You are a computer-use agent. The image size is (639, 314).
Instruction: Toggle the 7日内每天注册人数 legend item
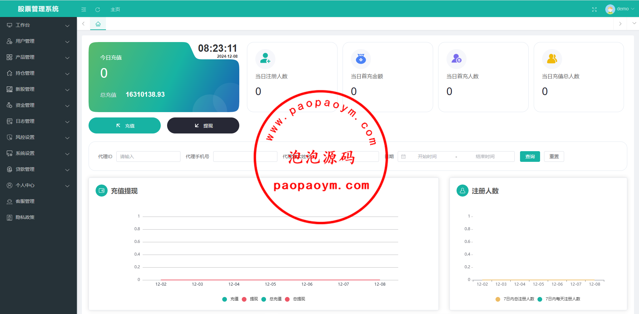click(x=559, y=299)
